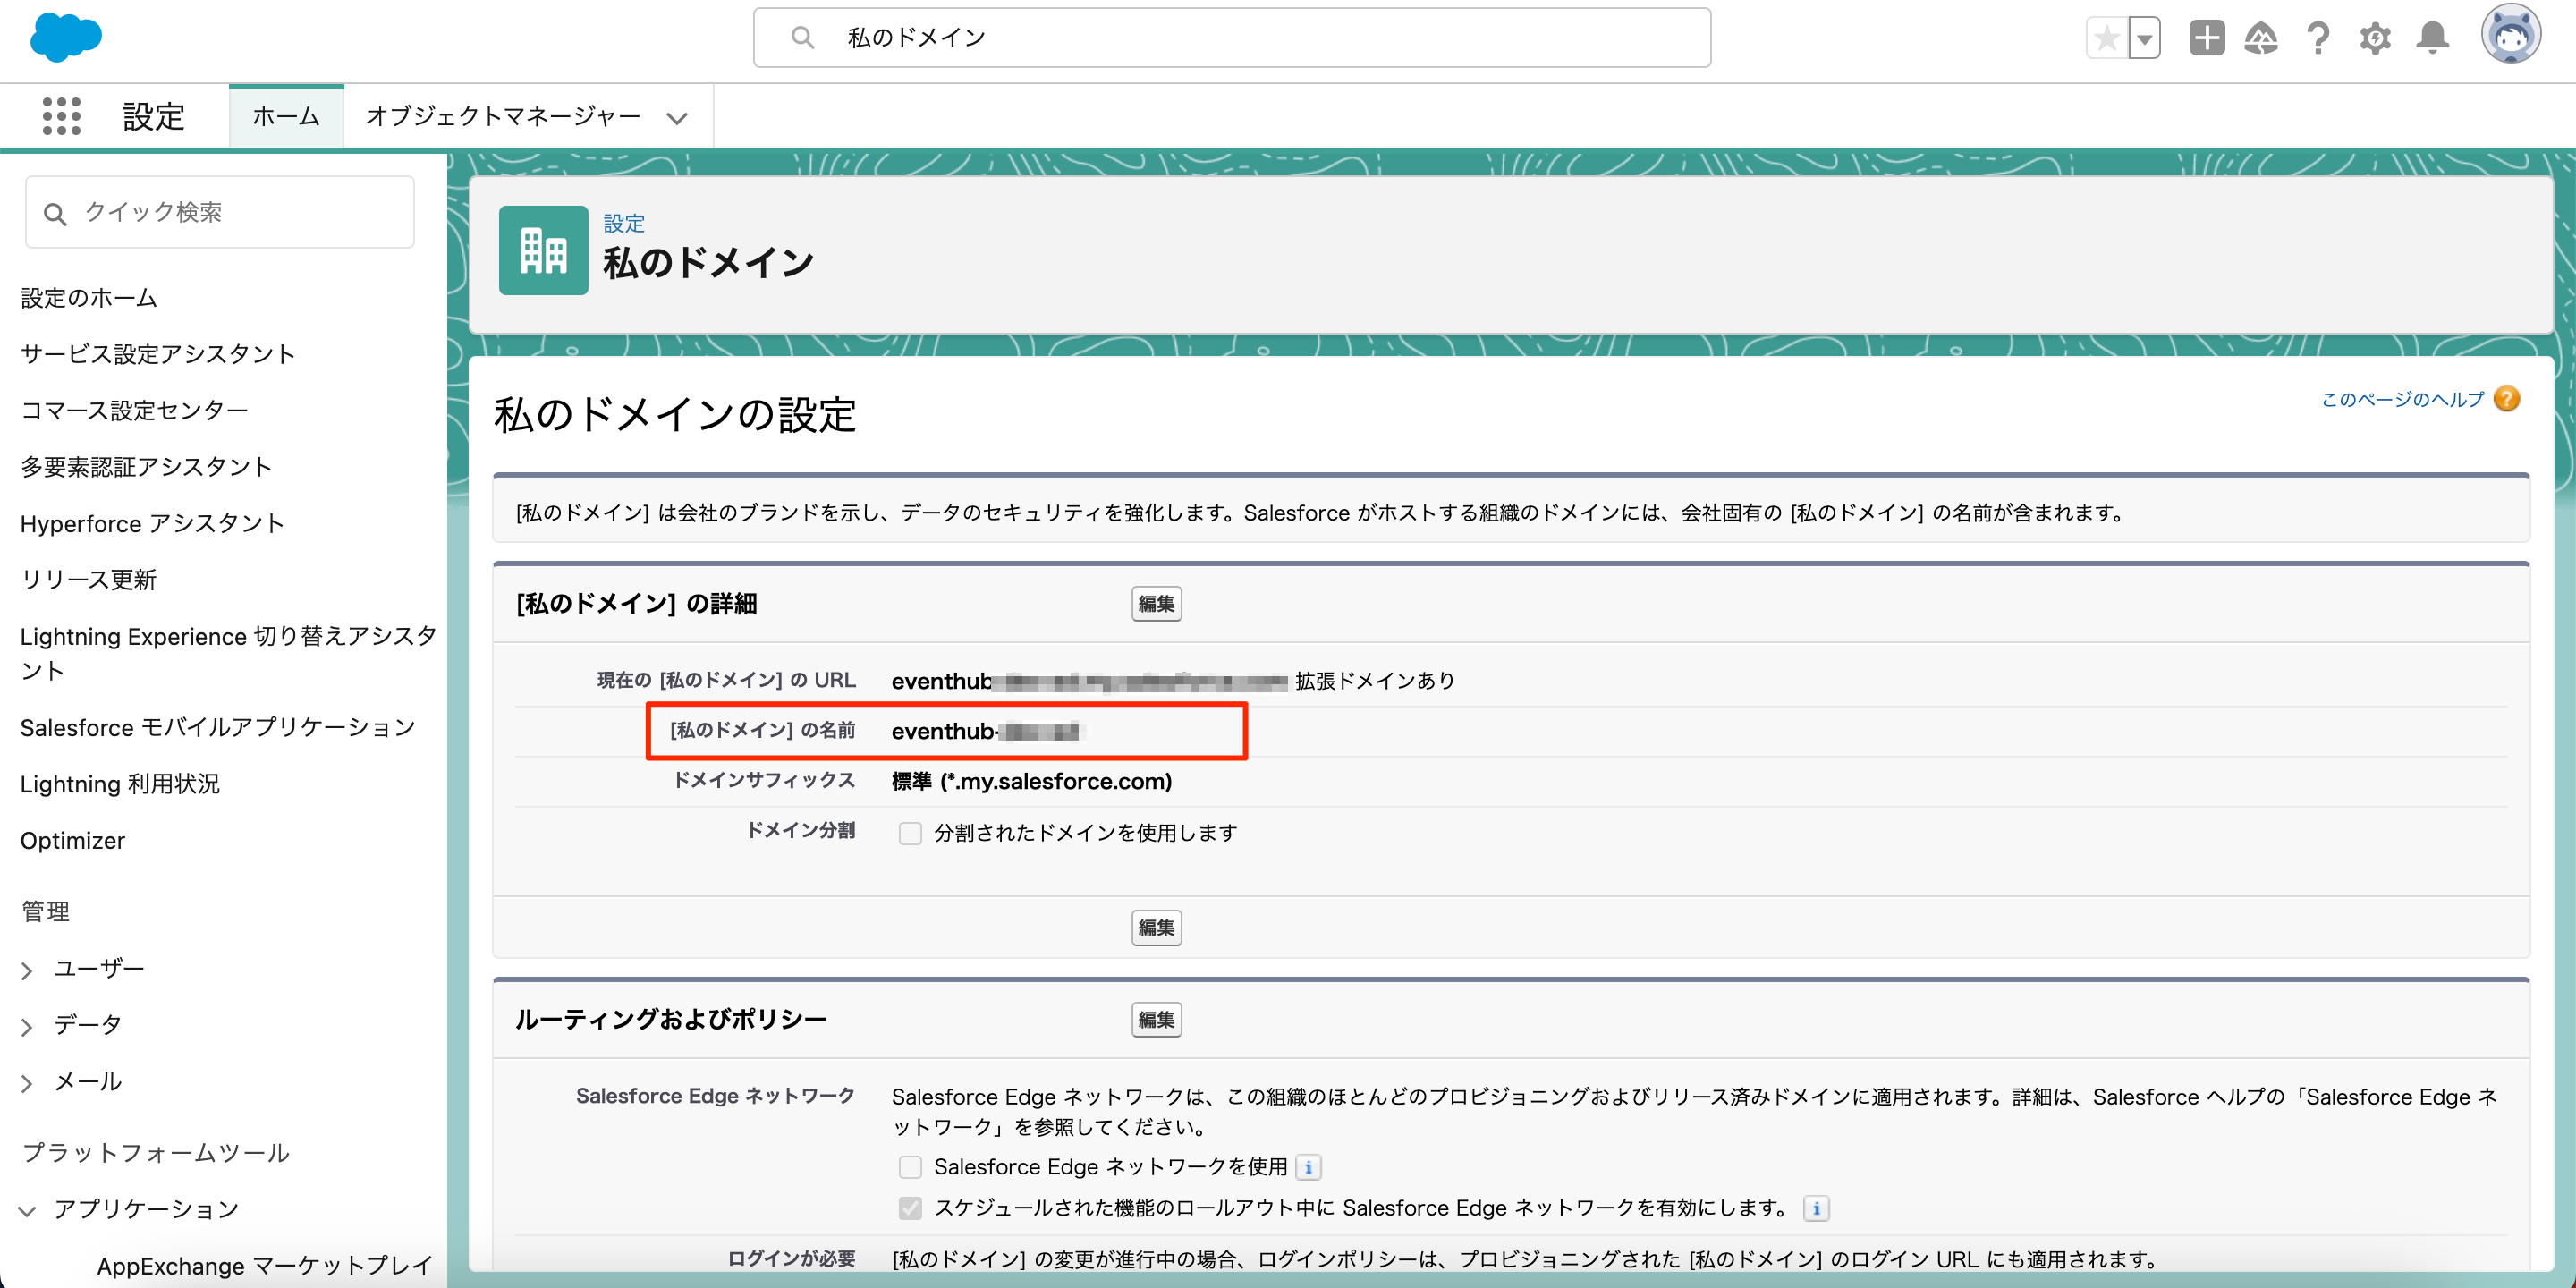Click the magnifier icon in global search

[802, 38]
